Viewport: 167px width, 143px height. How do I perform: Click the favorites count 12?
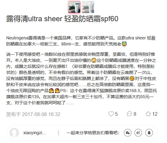pos(155,114)
